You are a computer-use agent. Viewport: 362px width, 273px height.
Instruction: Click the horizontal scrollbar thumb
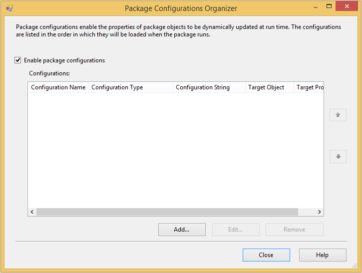(x=167, y=212)
